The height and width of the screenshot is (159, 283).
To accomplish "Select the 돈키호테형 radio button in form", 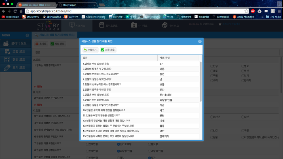I will click(x=118, y=144).
